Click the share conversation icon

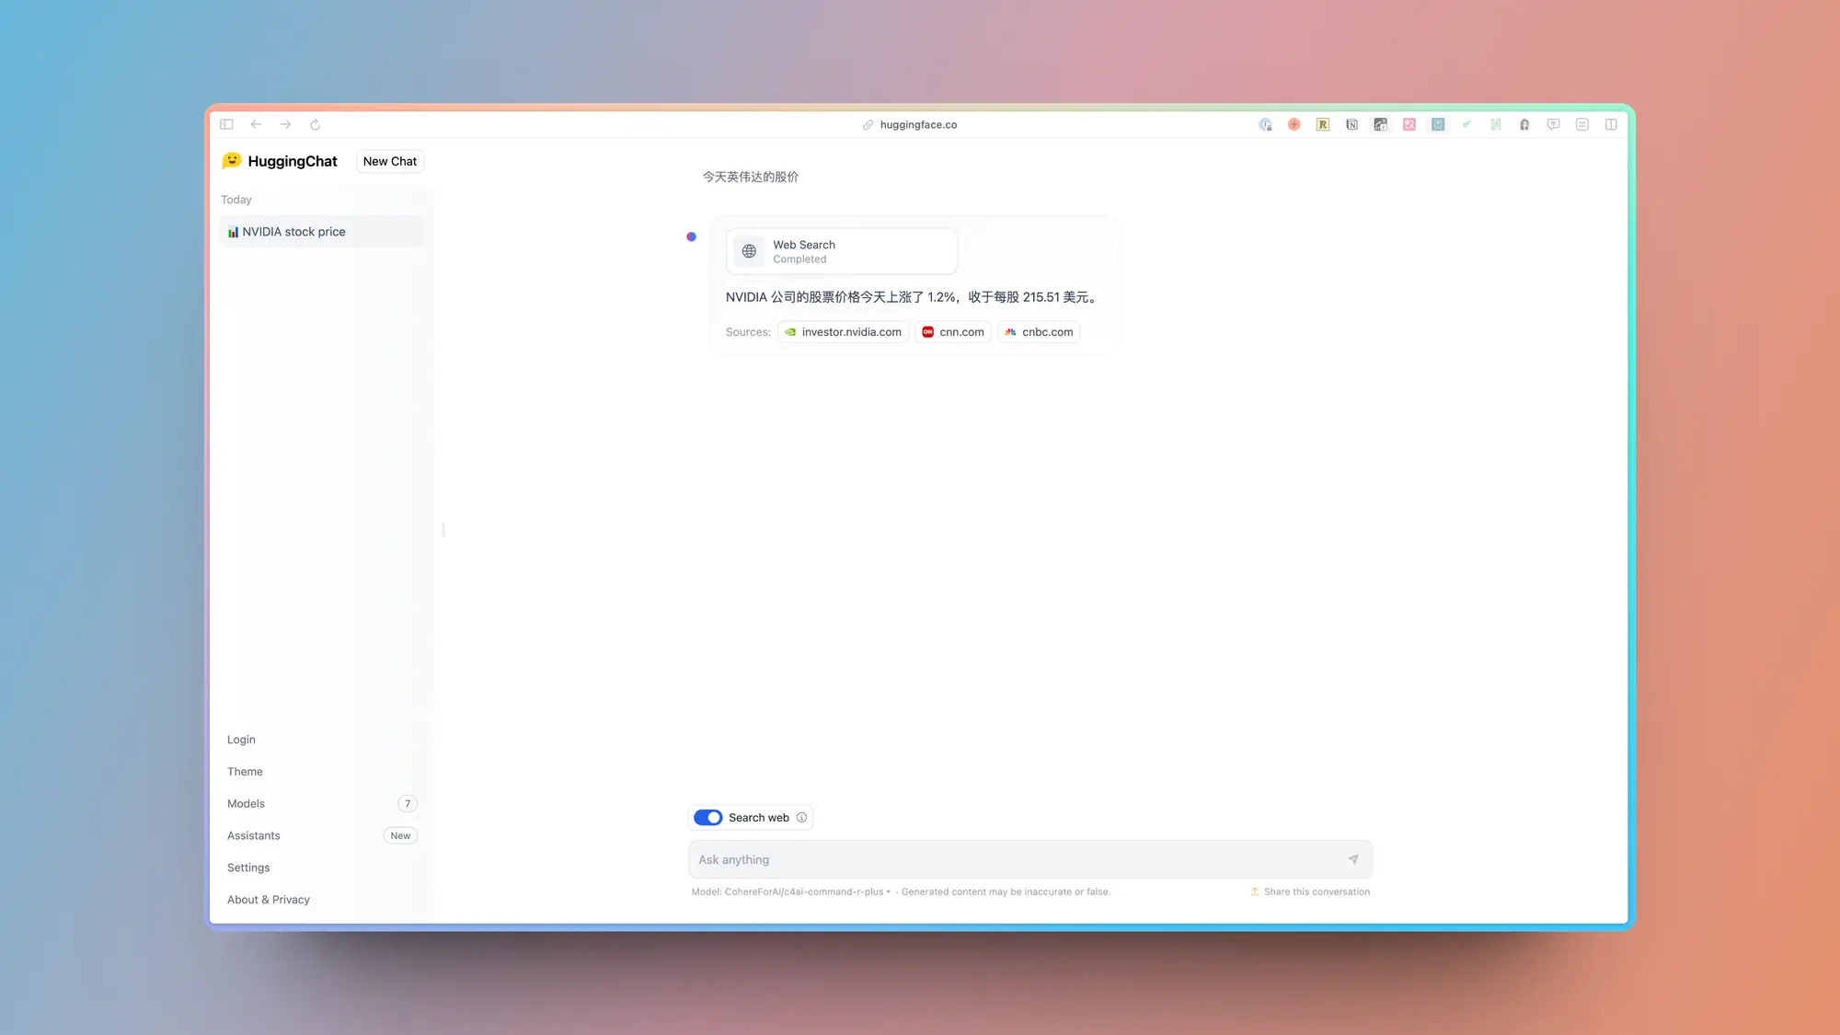(1255, 891)
